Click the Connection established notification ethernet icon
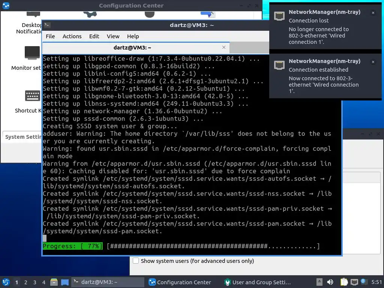384x288 pixels. [x=279, y=65]
